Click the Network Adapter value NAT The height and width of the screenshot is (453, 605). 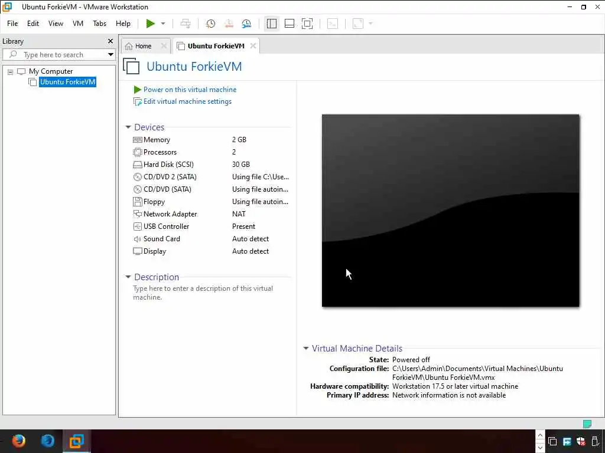pos(239,214)
